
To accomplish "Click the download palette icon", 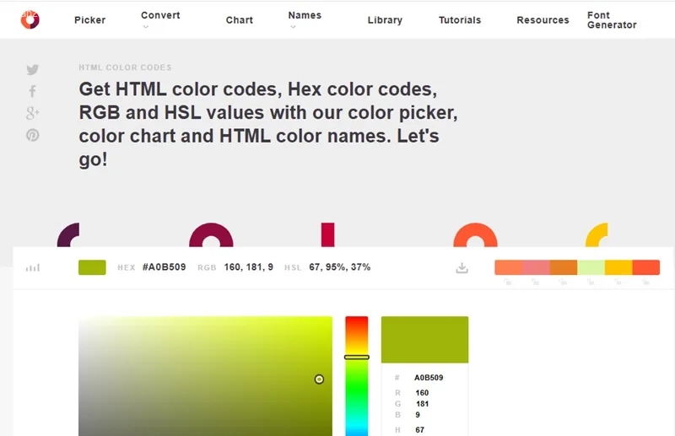I will pos(462,267).
